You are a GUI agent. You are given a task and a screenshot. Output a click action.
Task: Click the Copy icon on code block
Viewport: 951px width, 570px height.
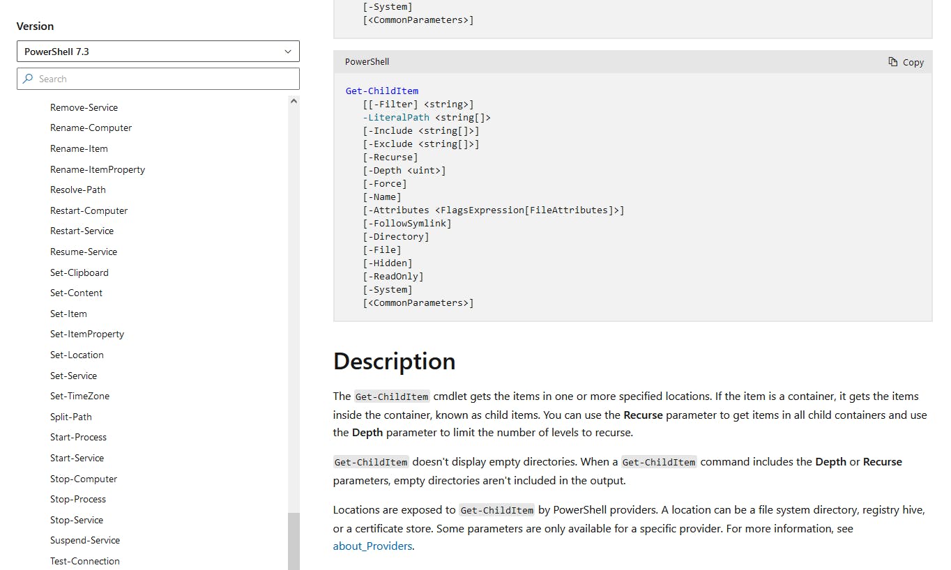[893, 62]
